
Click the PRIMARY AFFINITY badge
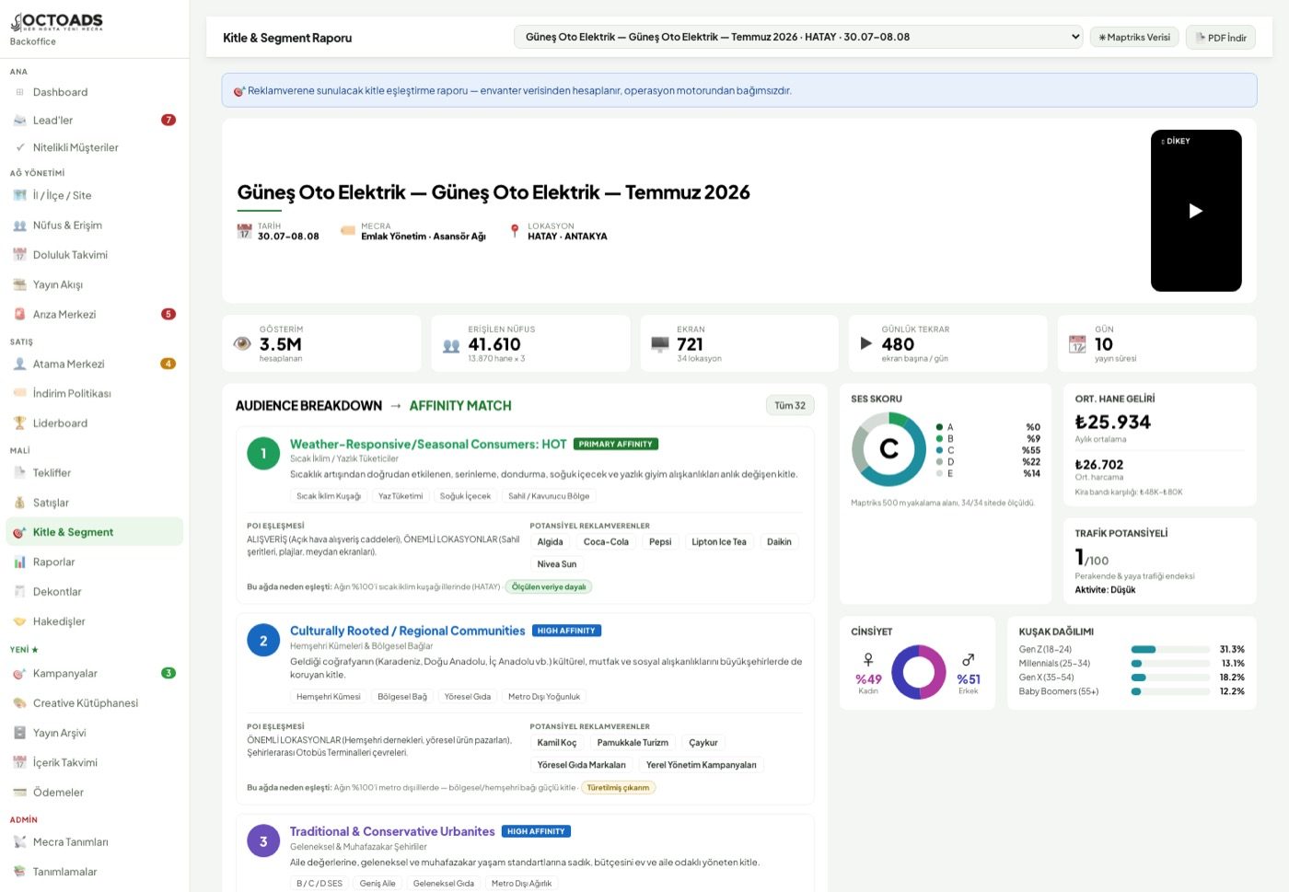tap(615, 444)
